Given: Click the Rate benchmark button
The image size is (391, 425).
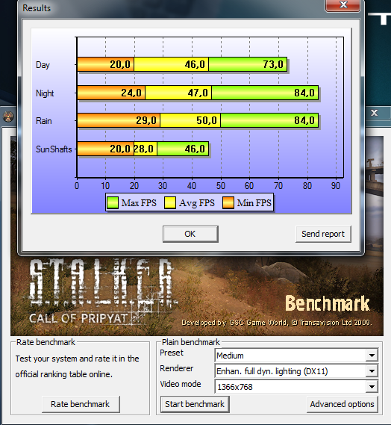Looking at the screenshot, I should click(x=81, y=404).
